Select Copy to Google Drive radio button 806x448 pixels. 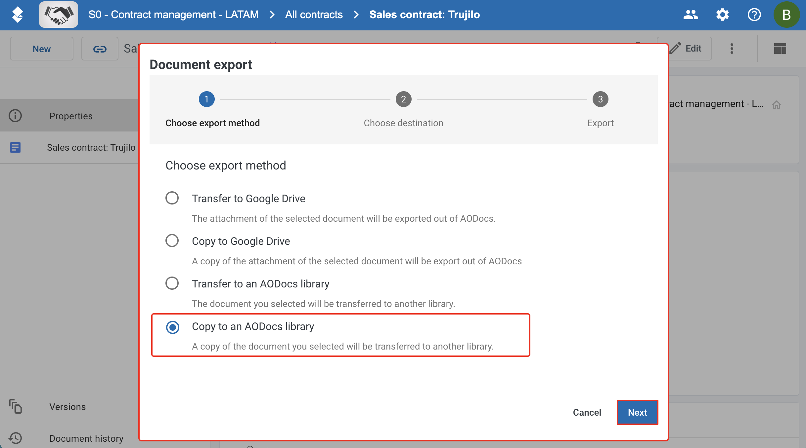click(x=172, y=241)
